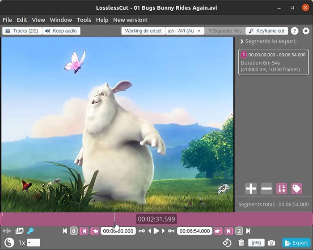
Task: Click the pink timeline bar near its right end
Action: click(x=300, y=219)
